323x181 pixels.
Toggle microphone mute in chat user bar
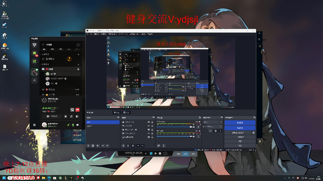tap(73, 125)
